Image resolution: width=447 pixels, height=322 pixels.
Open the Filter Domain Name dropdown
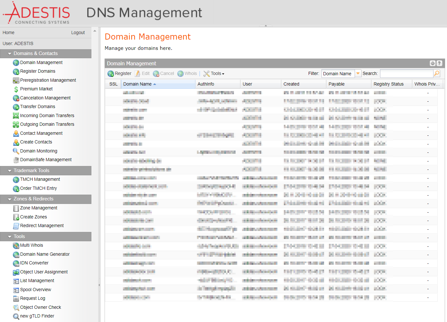pos(358,74)
